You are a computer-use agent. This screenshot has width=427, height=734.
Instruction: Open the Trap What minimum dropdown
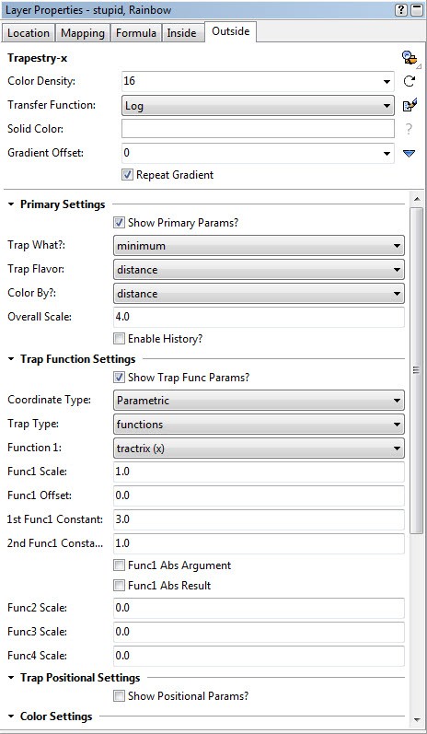tap(259, 246)
